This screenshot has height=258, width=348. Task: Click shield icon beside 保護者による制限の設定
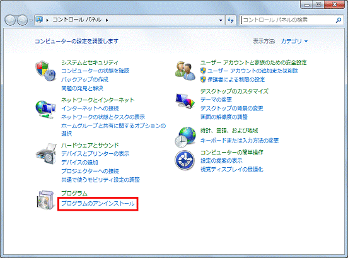[203, 79]
